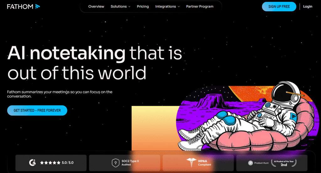Go to the Pricing page
This screenshot has height=173, width=321.
tap(143, 7)
